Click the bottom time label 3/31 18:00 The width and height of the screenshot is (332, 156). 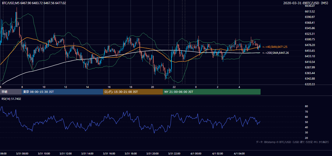tap(130, 154)
